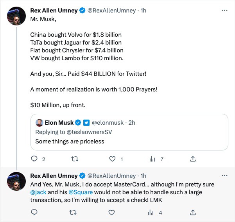Open more options on the first tweet
235x222 pixels.
(224, 11)
